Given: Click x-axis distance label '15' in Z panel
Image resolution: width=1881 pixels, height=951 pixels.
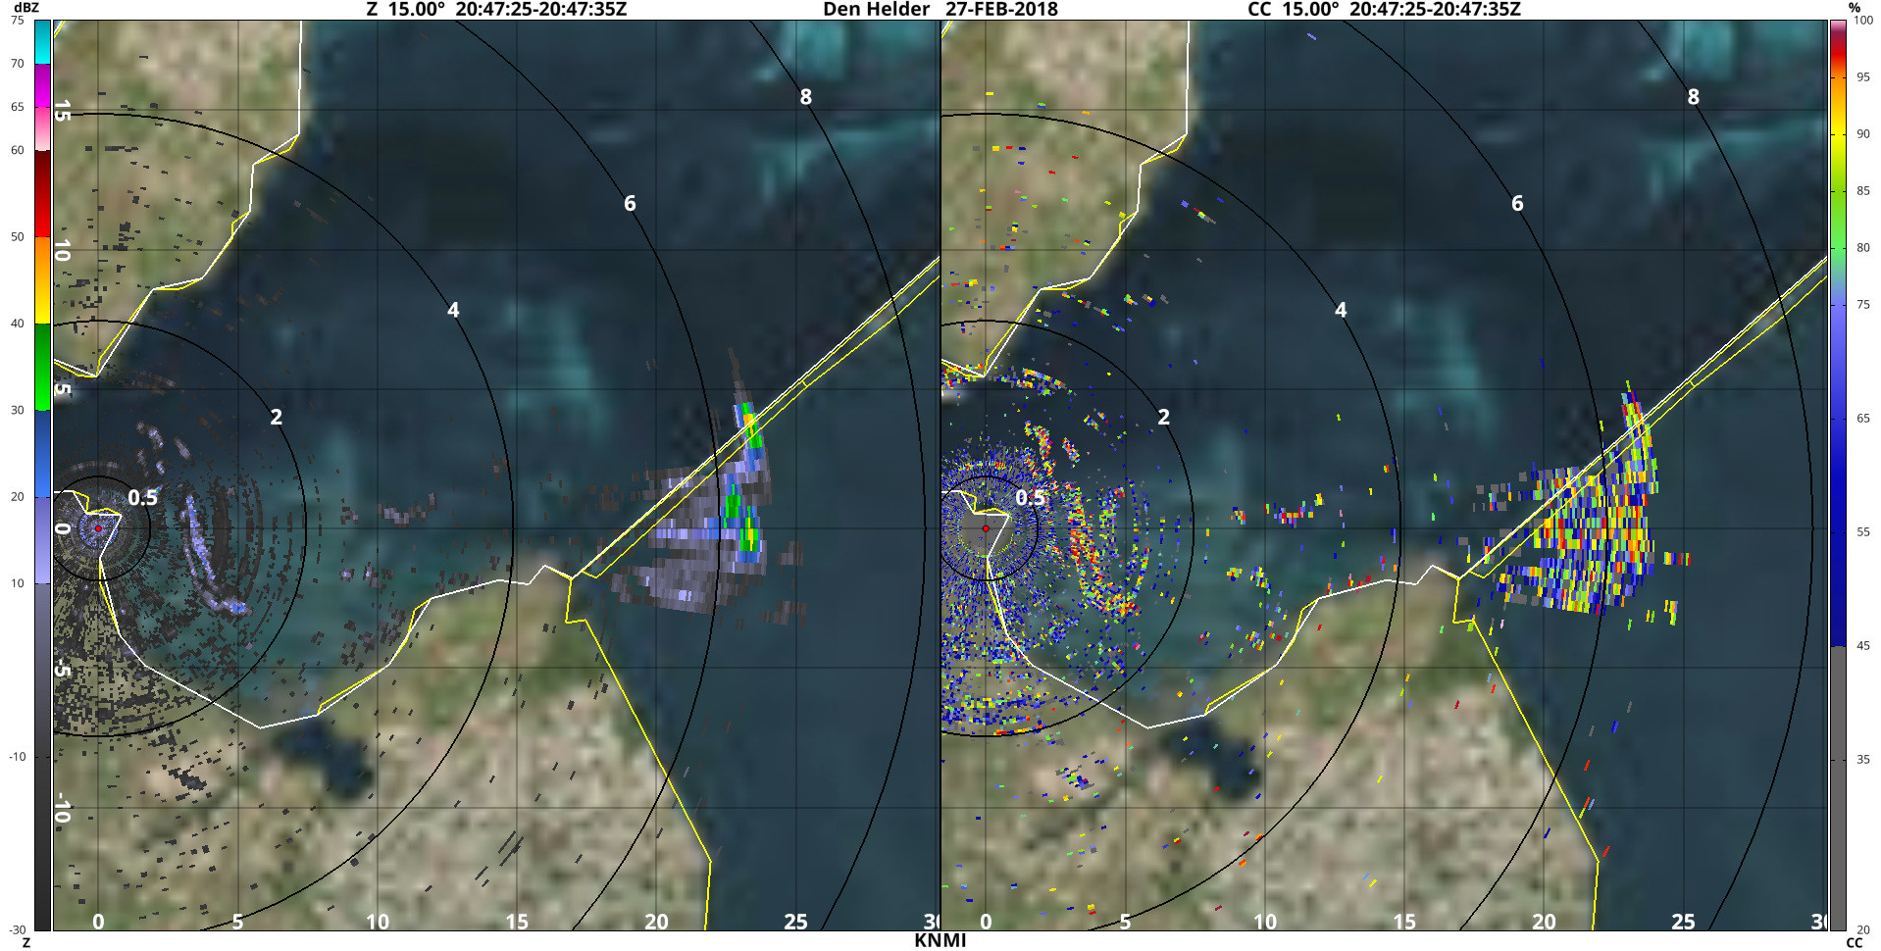Looking at the screenshot, I should coord(517,922).
